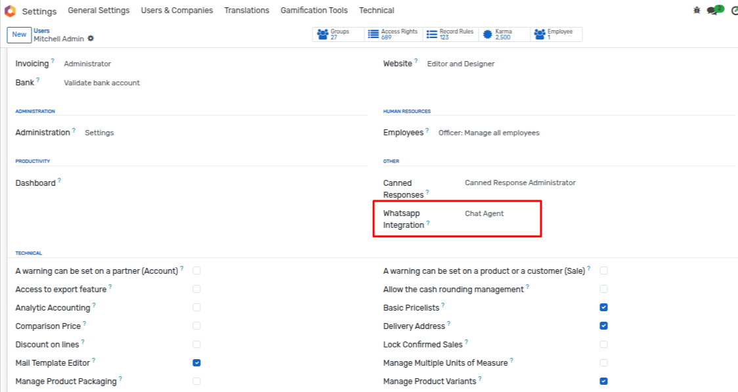Image resolution: width=738 pixels, height=392 pixels.
Task: Enable Access to export feature checkbox
Action: pos(197,289)
